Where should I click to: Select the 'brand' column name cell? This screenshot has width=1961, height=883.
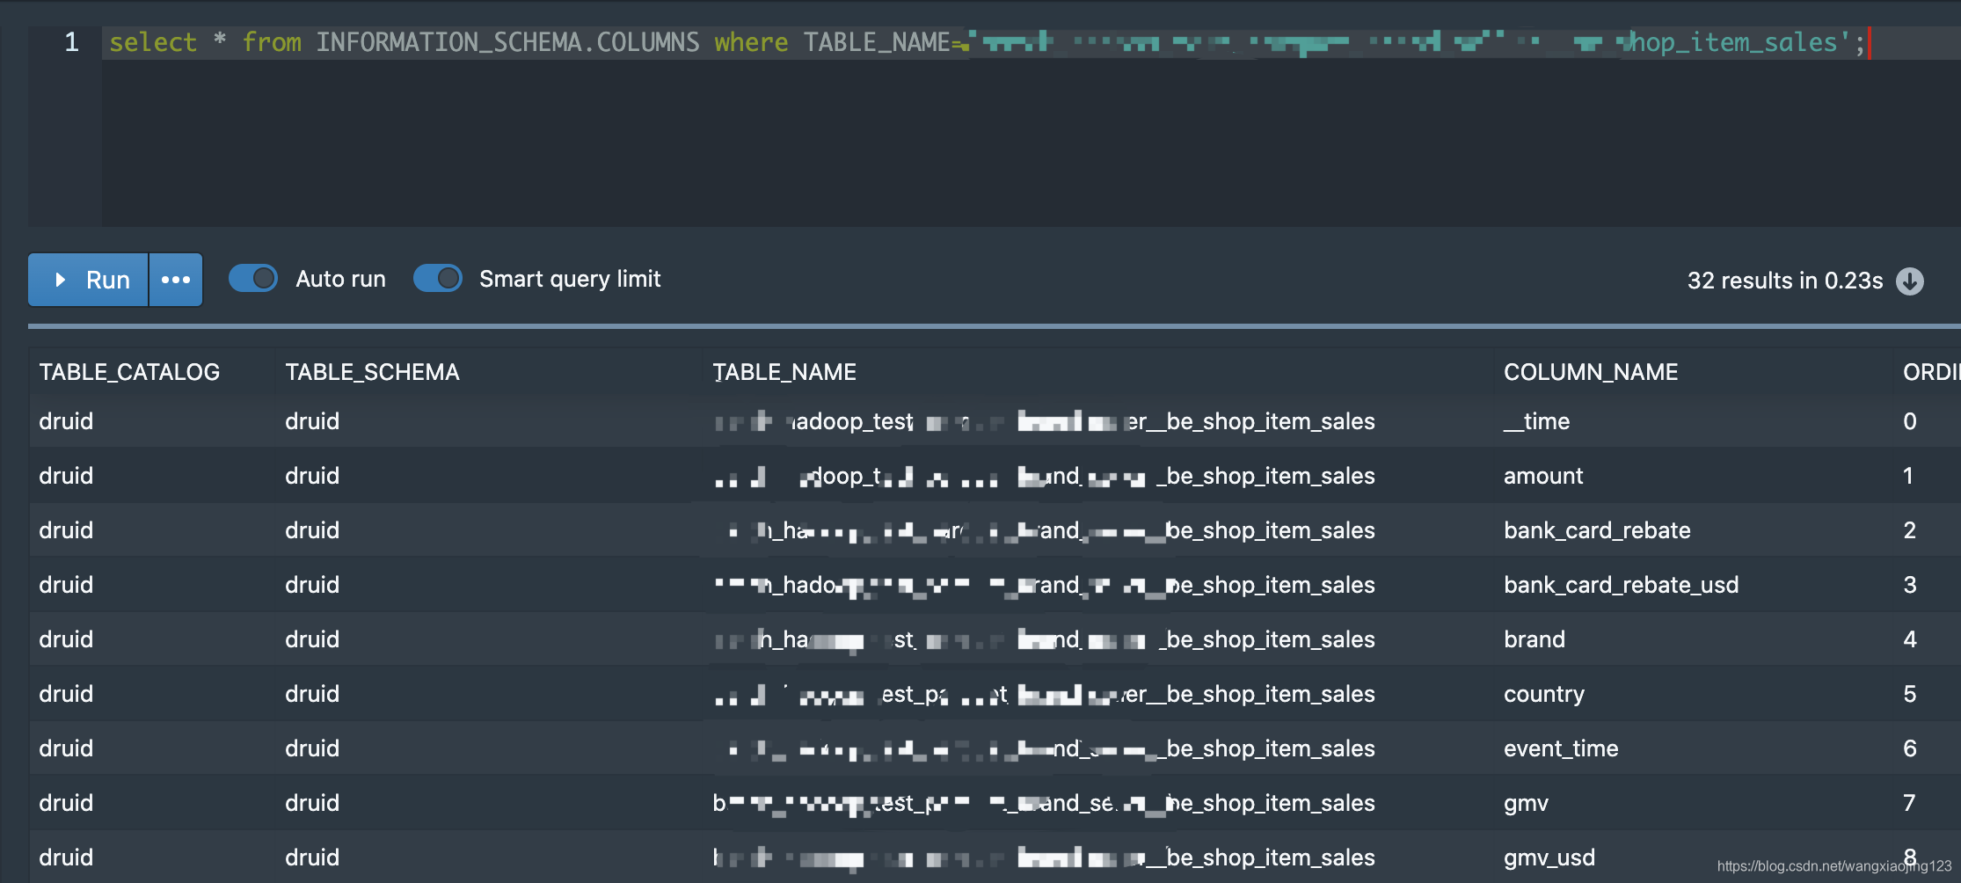1535,639
